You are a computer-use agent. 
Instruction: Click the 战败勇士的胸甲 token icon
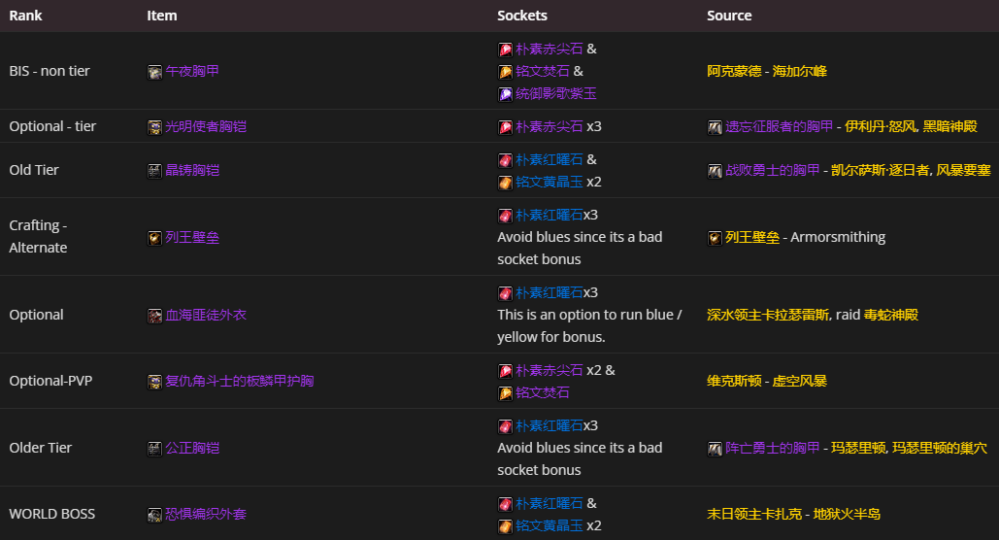(x=715, y=171)
